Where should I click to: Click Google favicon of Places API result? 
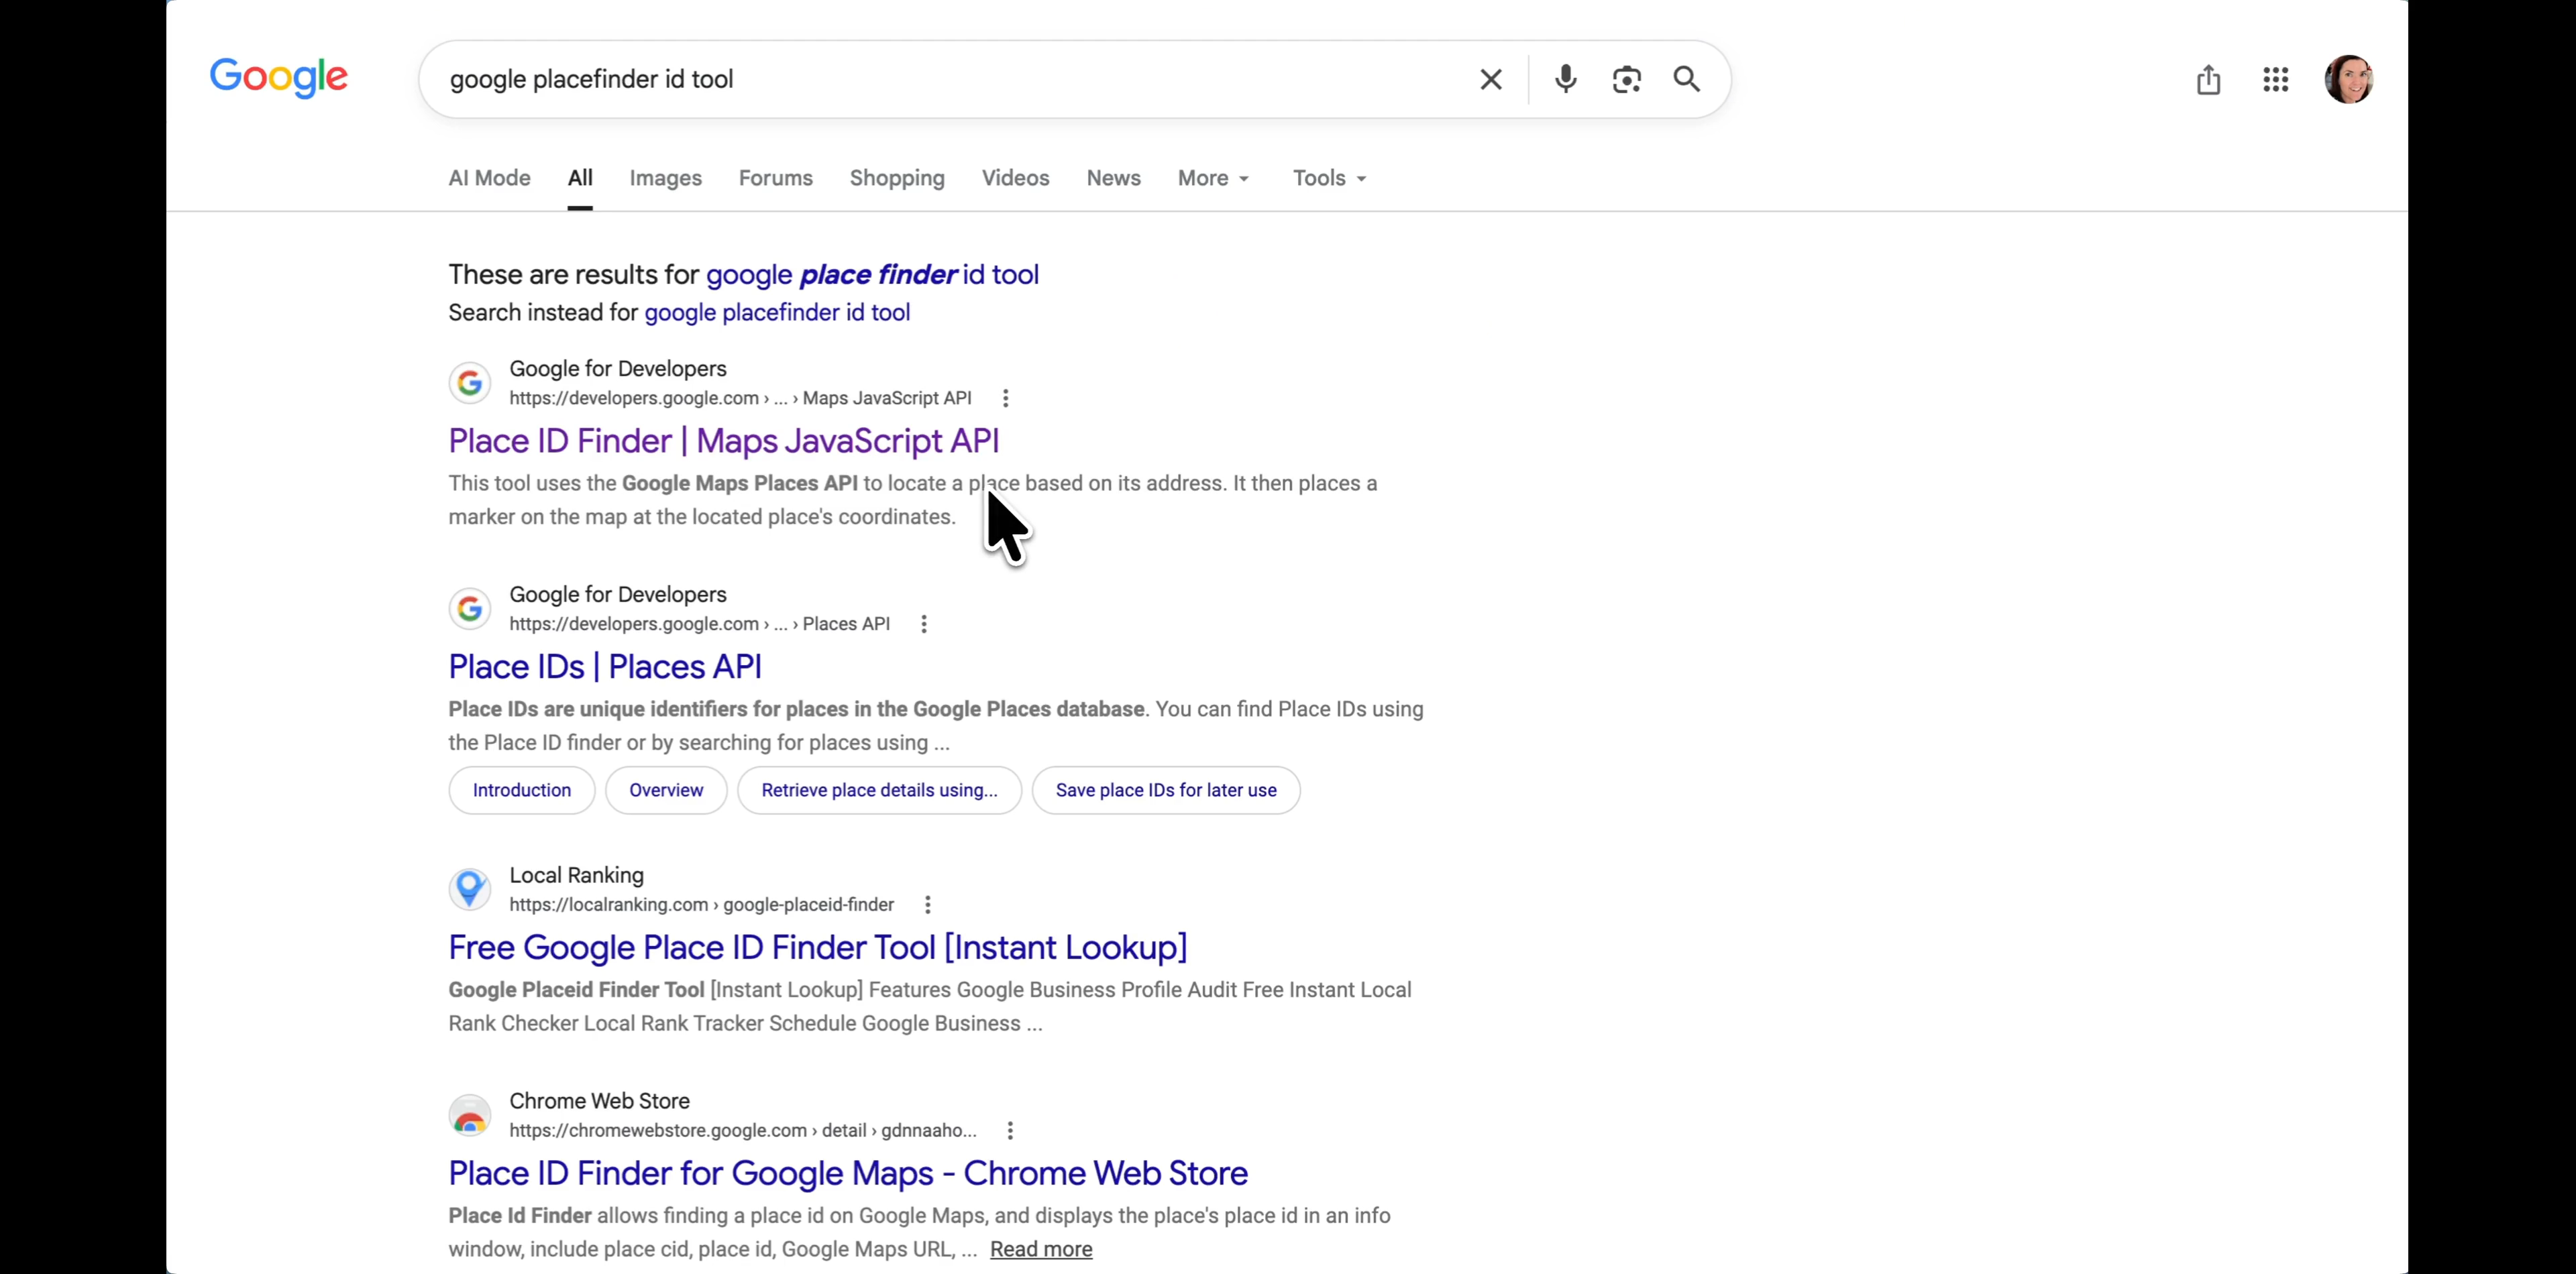pyautogui.click(x=469, y=609)
